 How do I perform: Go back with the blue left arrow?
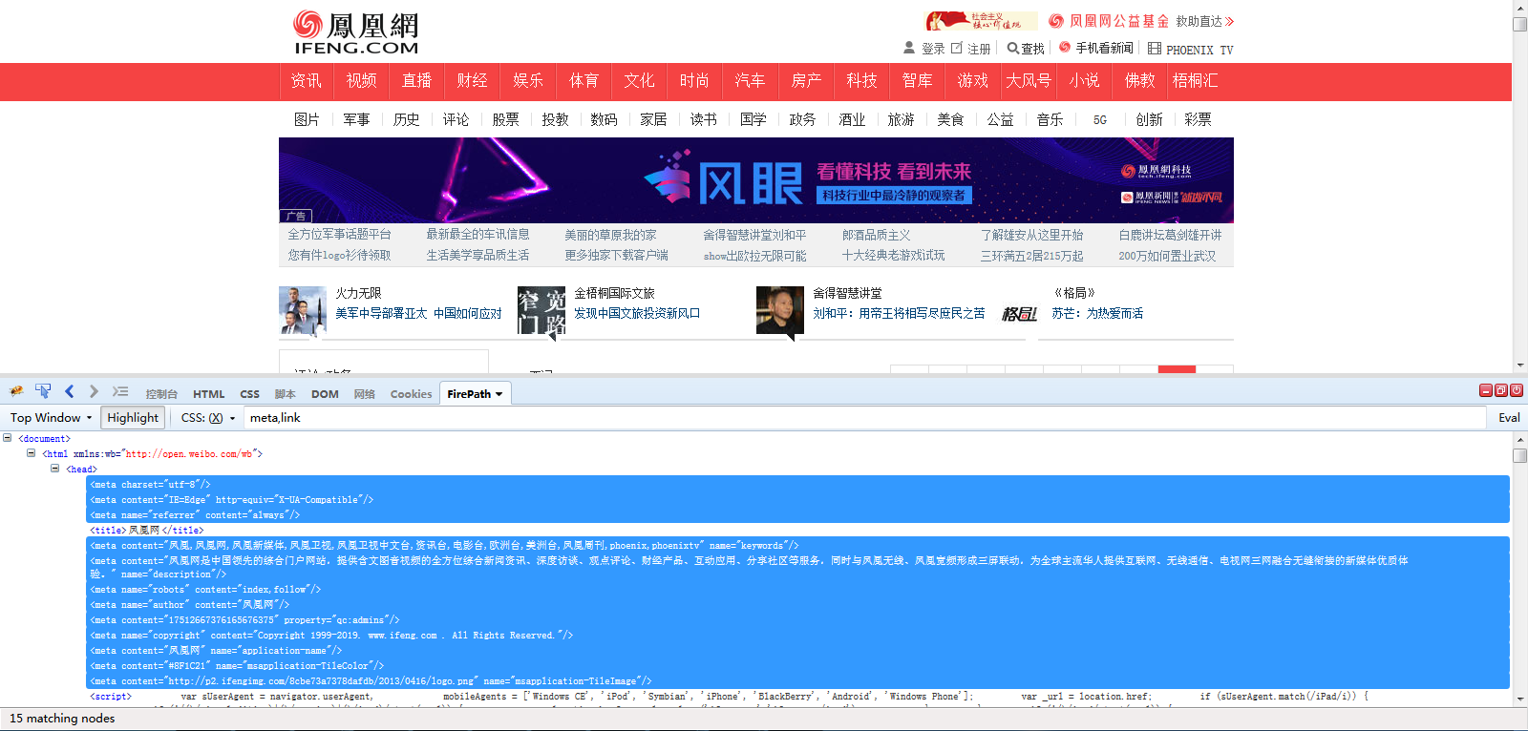[69, 391]
